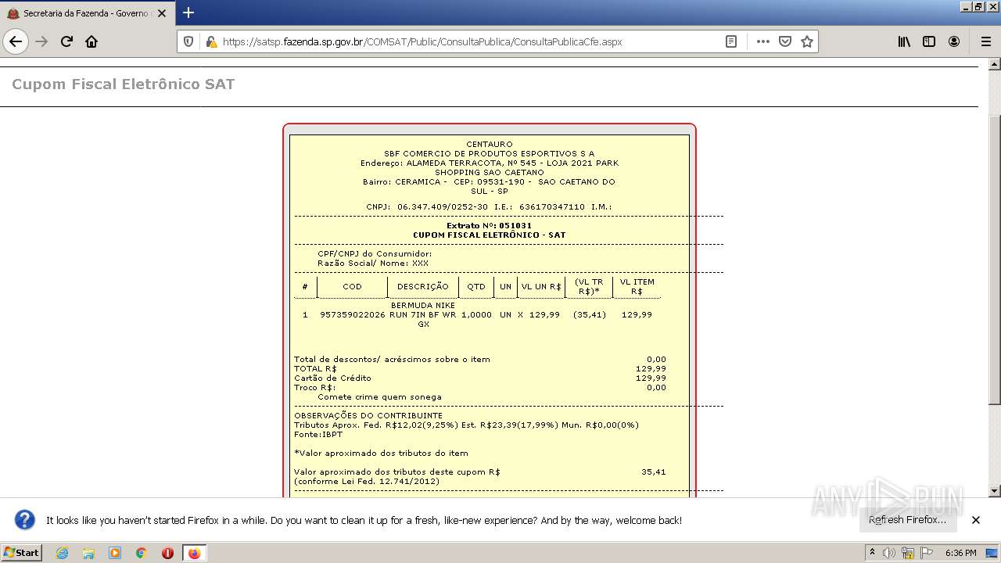Click Cartão de Crédito payment row
This screenshot has height=563, width=1001.
point(480,378)
